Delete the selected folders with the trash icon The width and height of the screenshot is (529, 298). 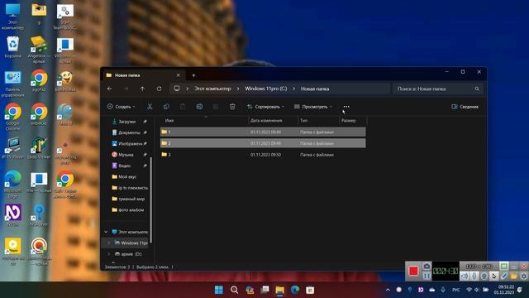(232, 107)
